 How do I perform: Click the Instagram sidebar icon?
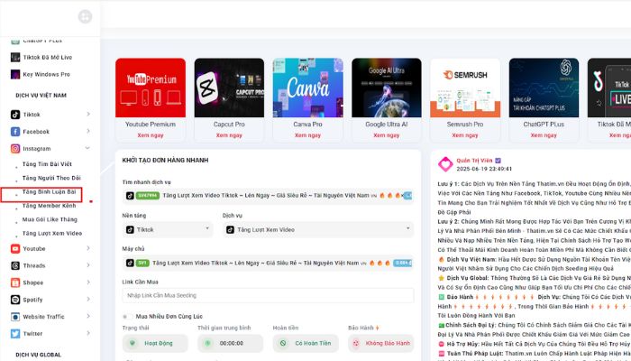click(15, 148)
